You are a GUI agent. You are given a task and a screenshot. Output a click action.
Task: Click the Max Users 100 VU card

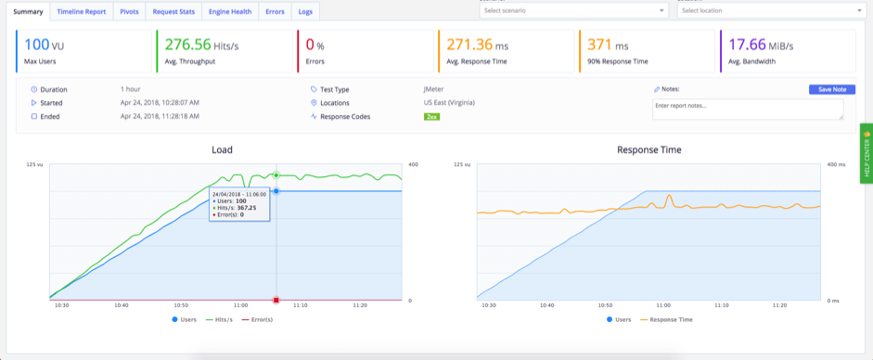pos(83,51)
